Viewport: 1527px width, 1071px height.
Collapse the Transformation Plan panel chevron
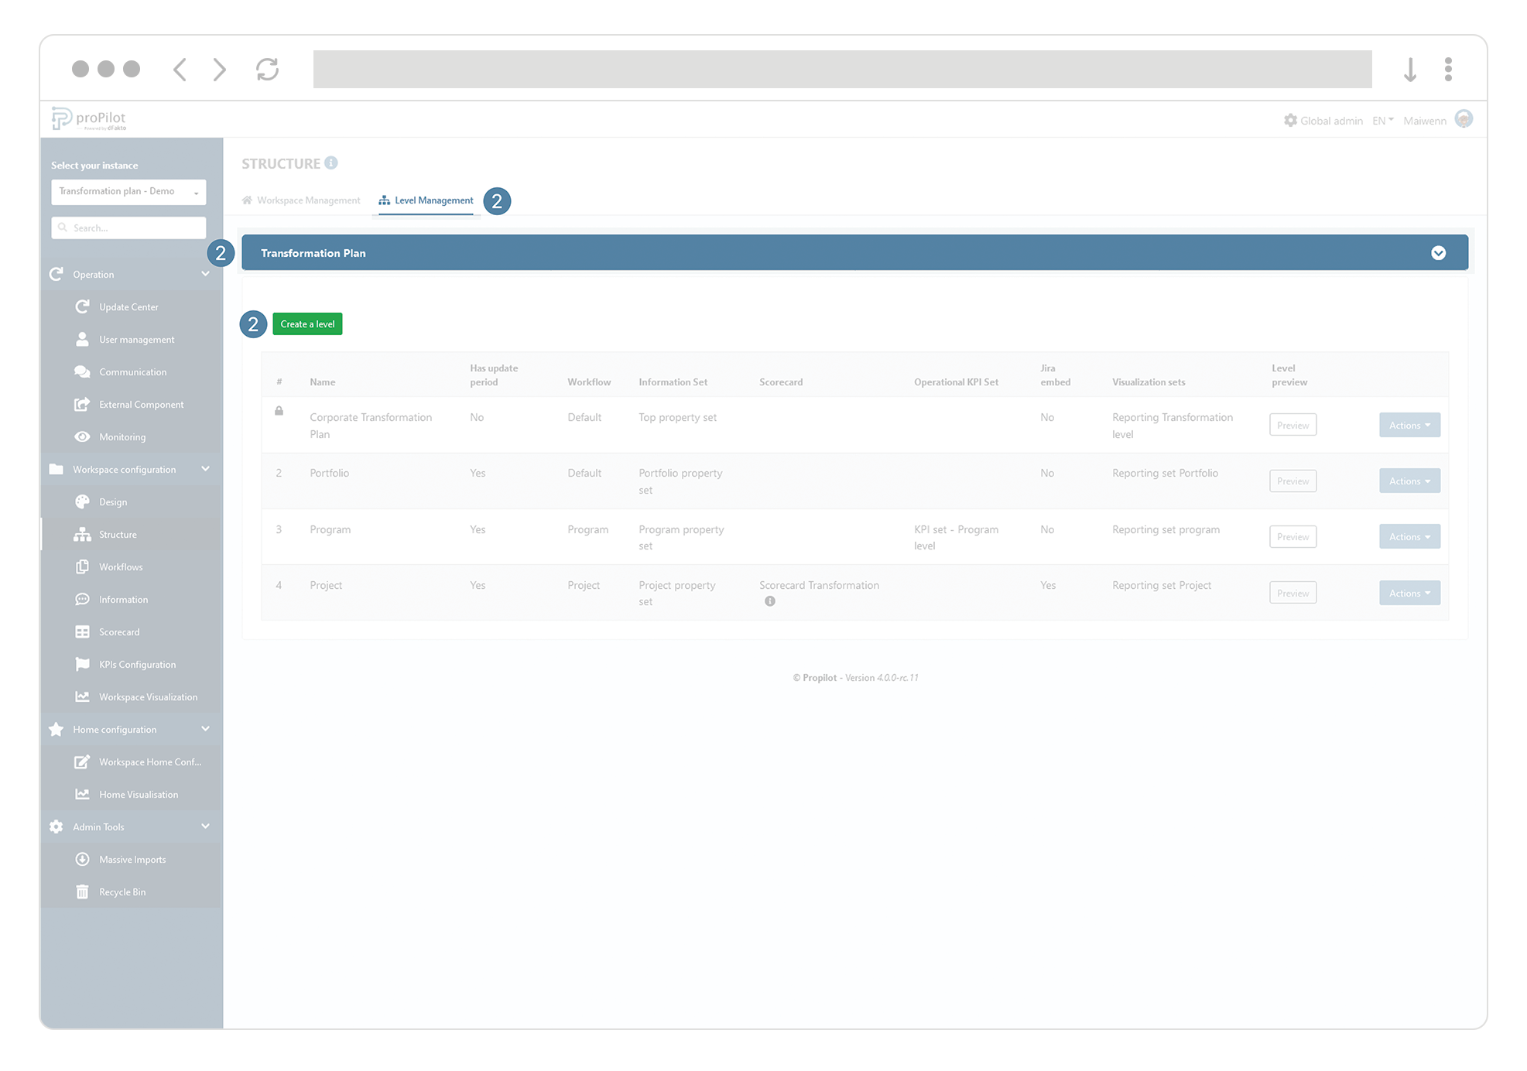coord(1438,254)
